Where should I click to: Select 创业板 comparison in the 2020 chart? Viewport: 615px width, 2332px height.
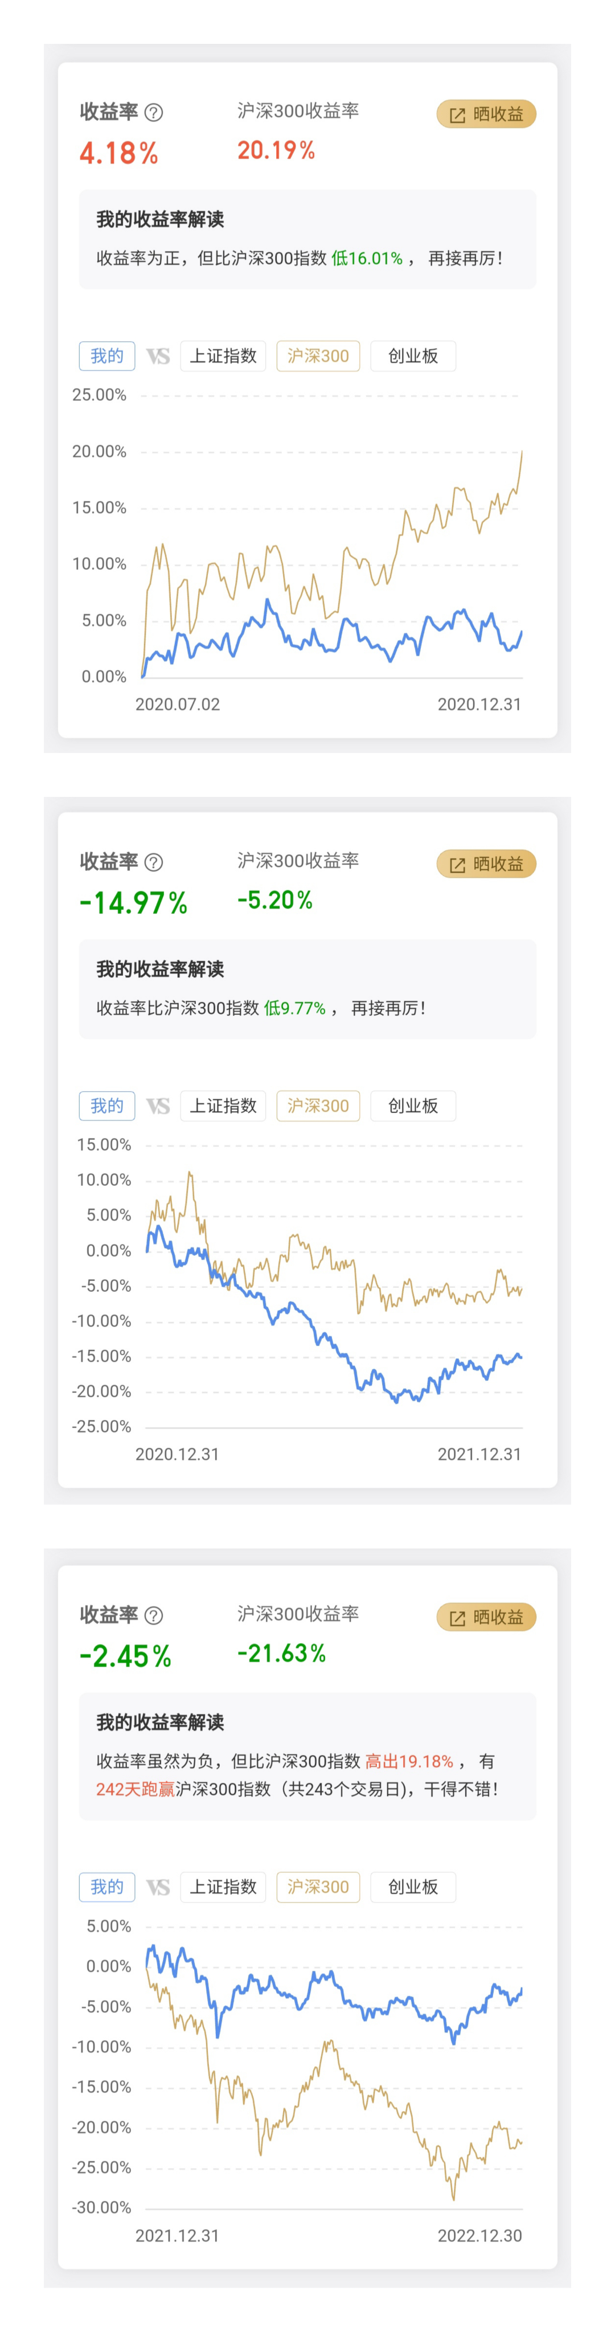point(412,357)
